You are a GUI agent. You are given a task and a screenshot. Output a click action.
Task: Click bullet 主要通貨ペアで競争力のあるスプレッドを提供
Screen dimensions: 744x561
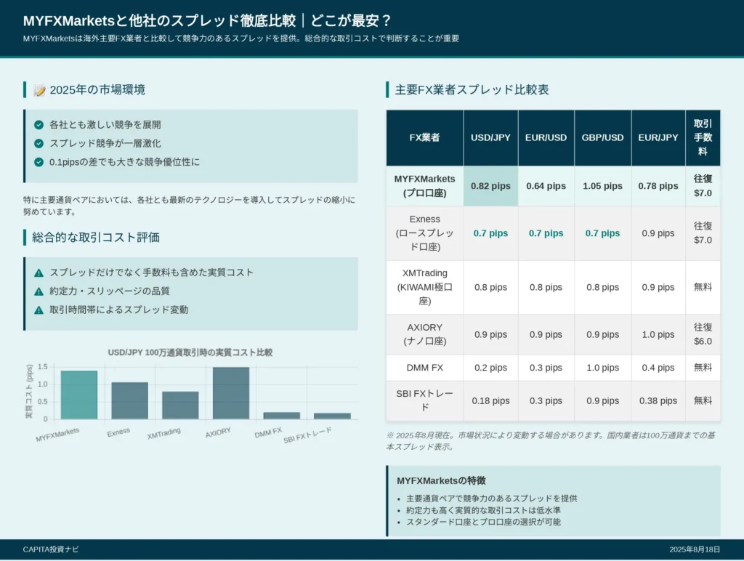point(492,499)
